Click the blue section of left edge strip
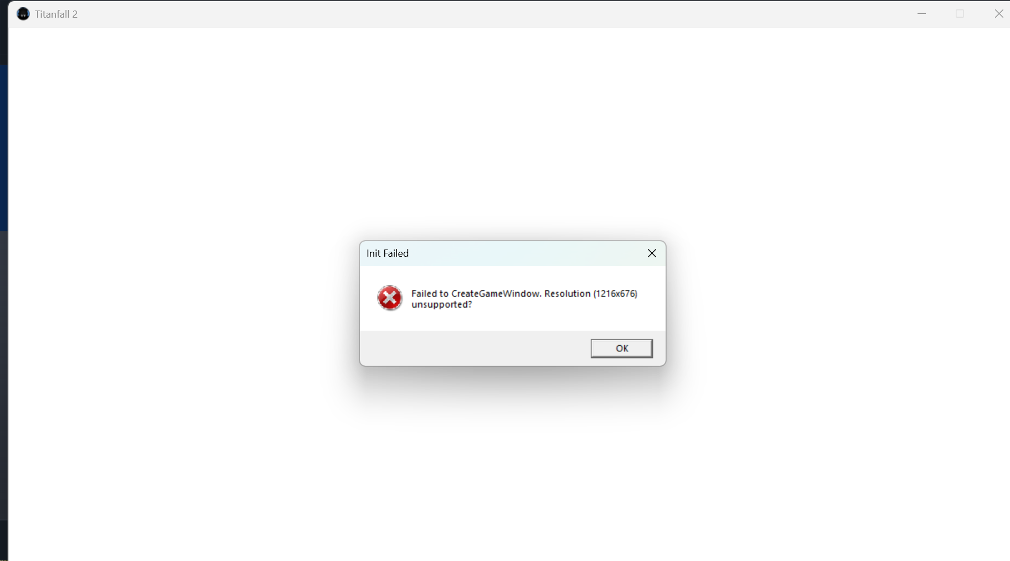 click(4, 148)
